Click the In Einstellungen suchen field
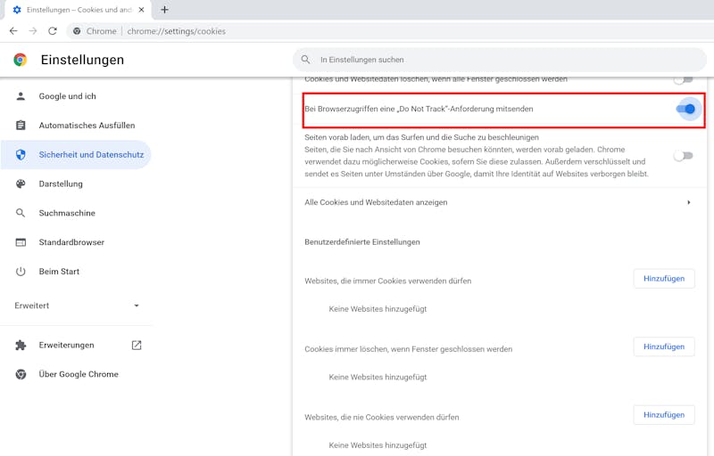Screen dimensions: 714x456 click(x=500, y=60)
